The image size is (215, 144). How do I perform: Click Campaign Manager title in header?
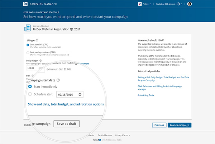[43, 4]
